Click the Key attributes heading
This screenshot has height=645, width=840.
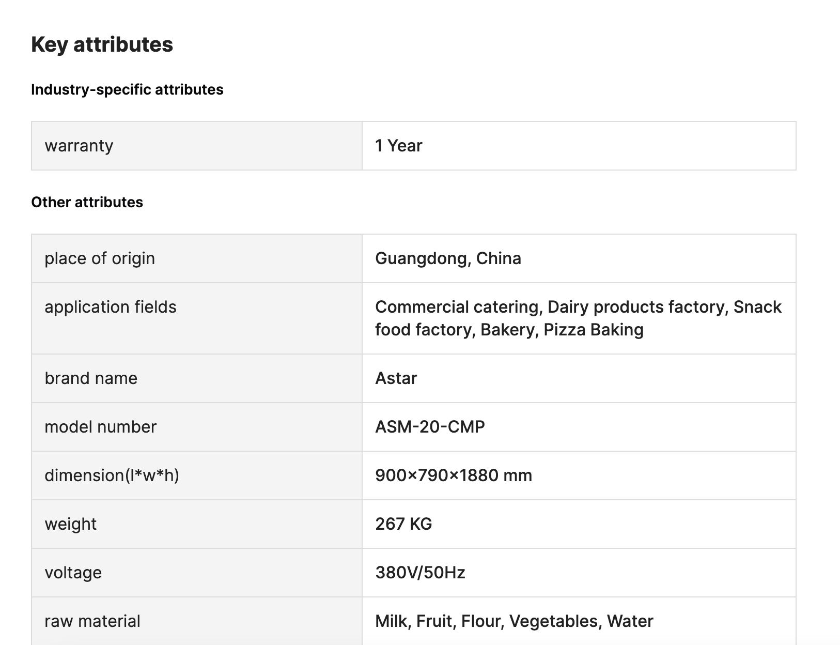click(102, 44)
